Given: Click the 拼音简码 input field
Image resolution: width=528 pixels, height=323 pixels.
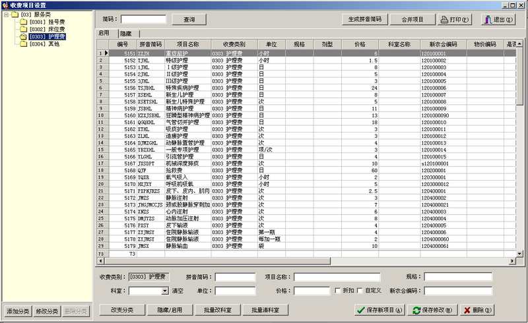Looking at the screenshot, I should coord(236,277).
